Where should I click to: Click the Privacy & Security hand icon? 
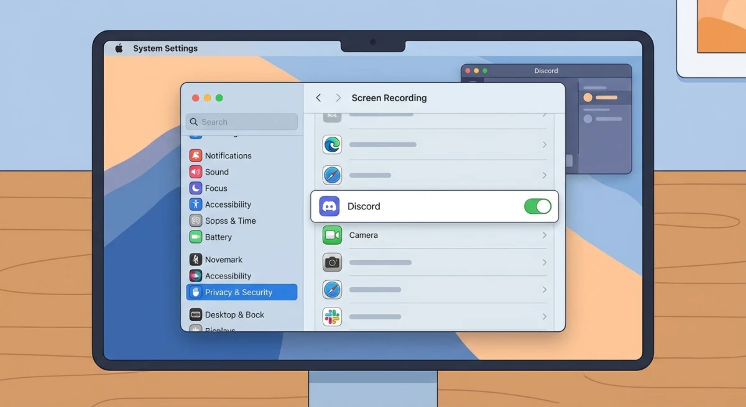(x=196, y=292)
